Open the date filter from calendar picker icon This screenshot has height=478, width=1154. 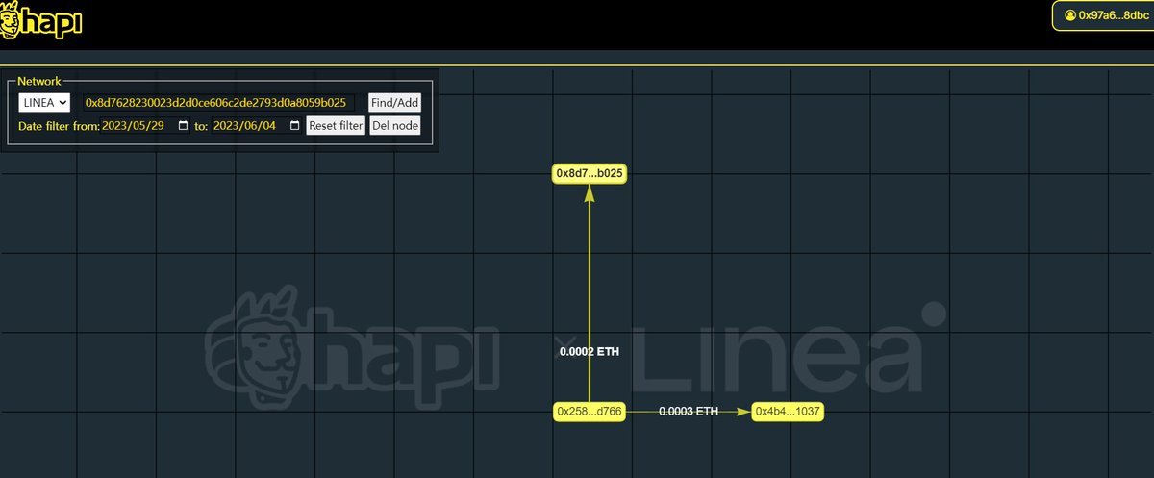(x=183, y=126)
